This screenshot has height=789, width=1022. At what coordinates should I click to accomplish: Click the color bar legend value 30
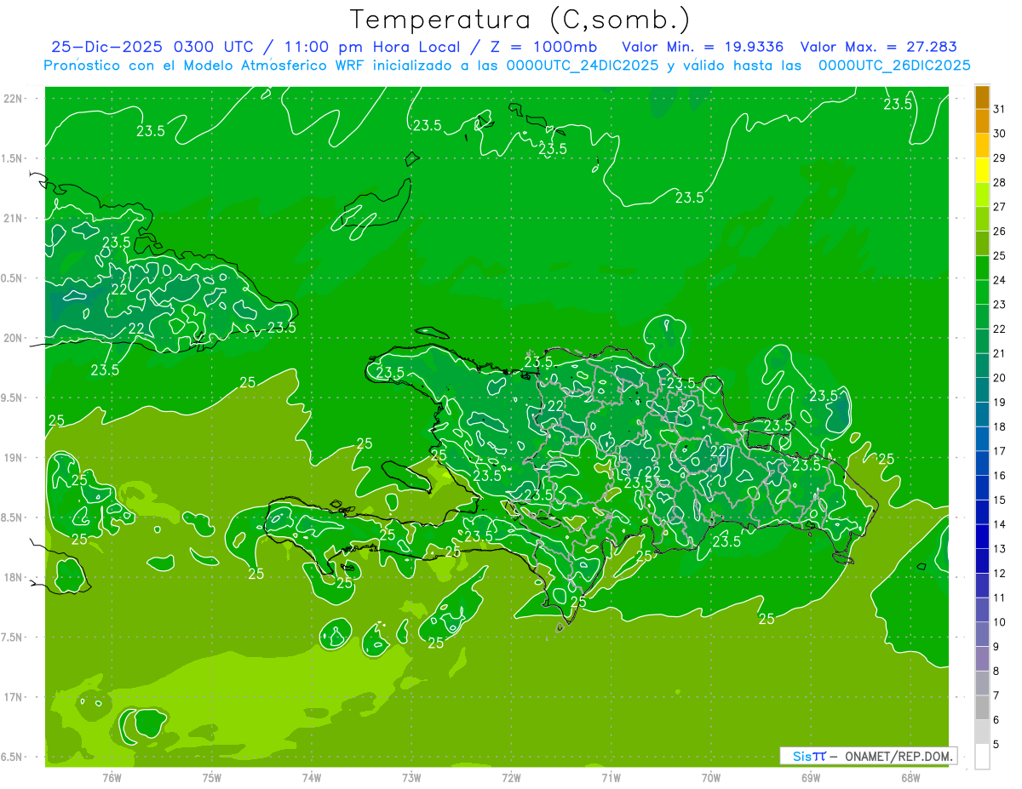(999, 133)
